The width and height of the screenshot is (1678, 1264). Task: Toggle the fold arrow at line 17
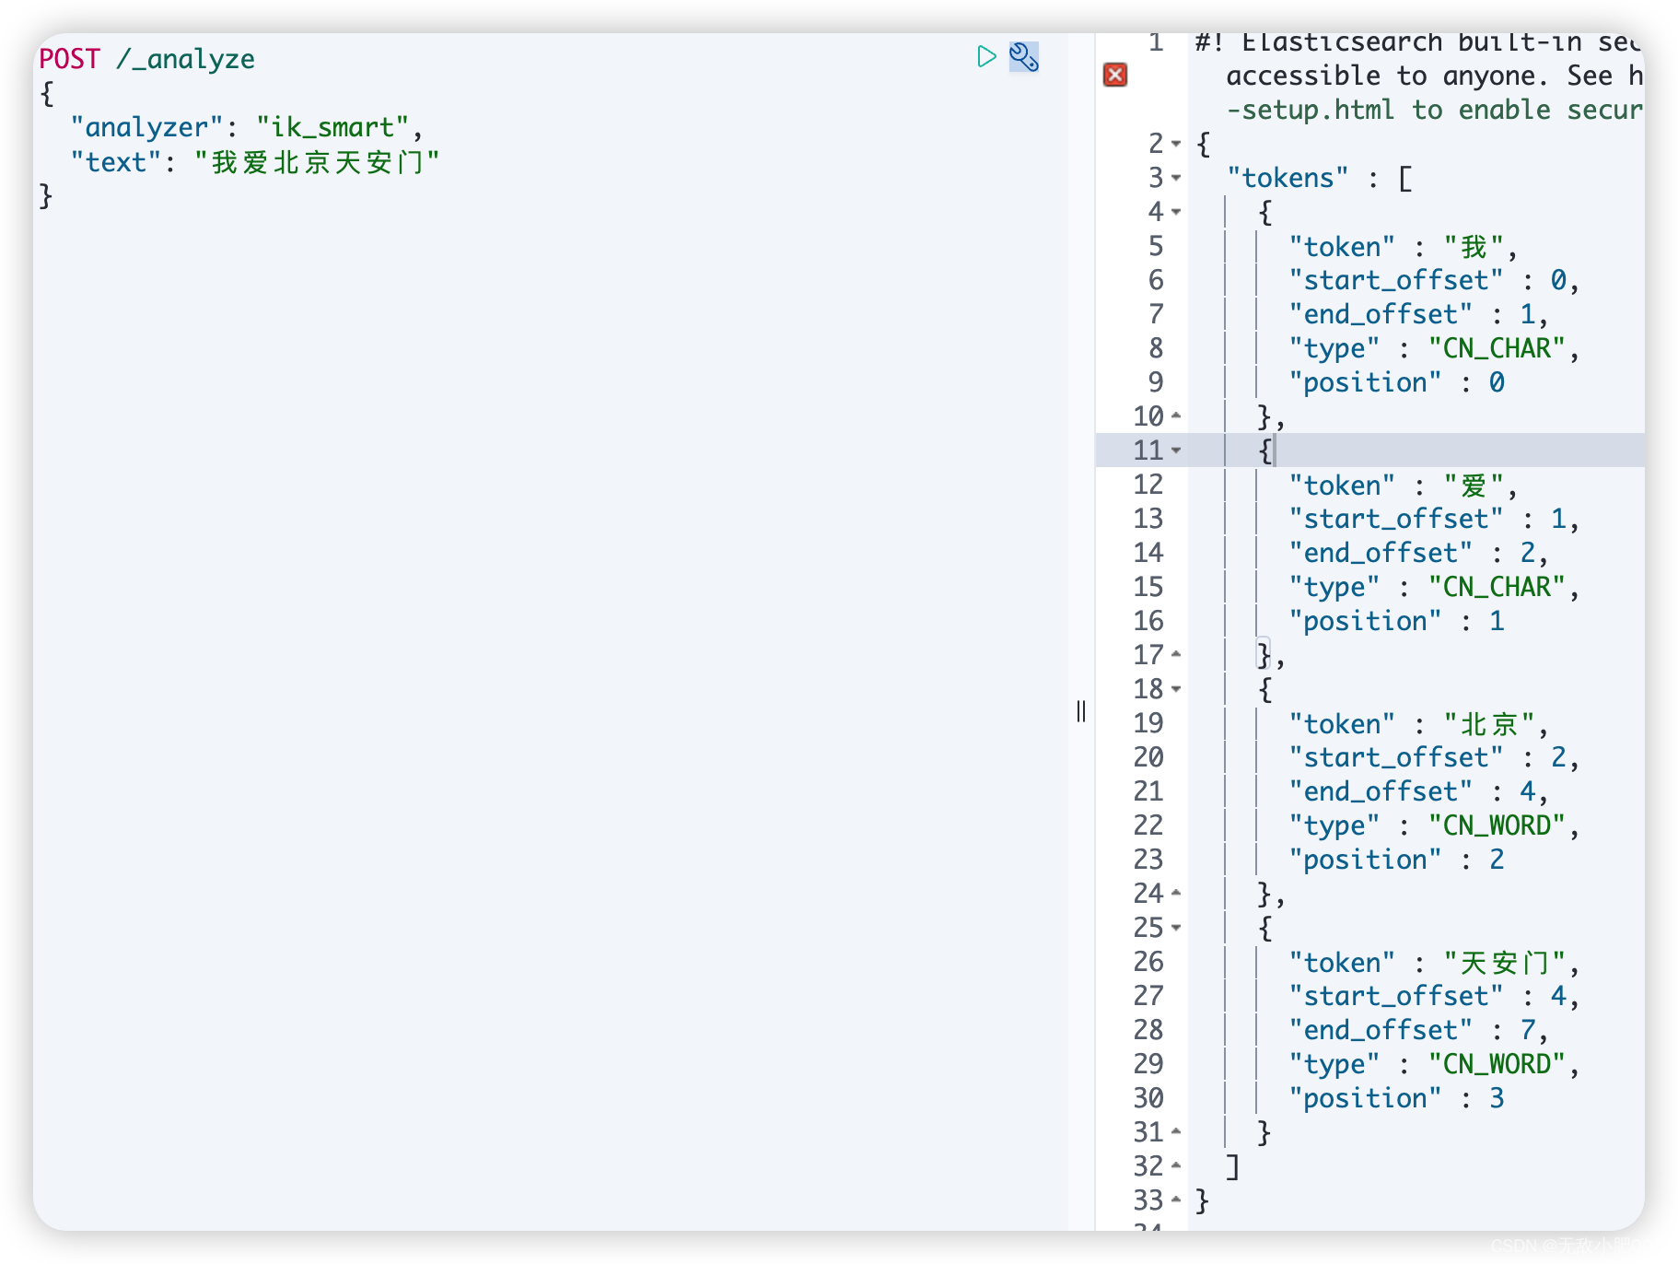tap(1176, 655)
